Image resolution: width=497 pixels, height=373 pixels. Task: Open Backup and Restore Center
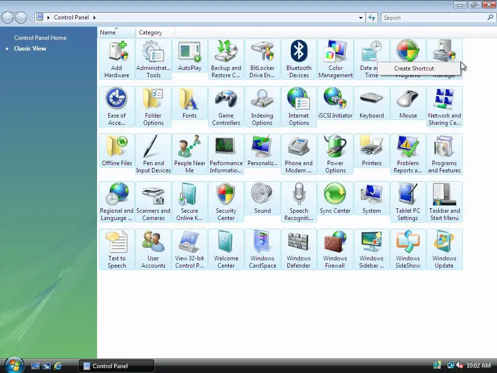pos(226,59)
